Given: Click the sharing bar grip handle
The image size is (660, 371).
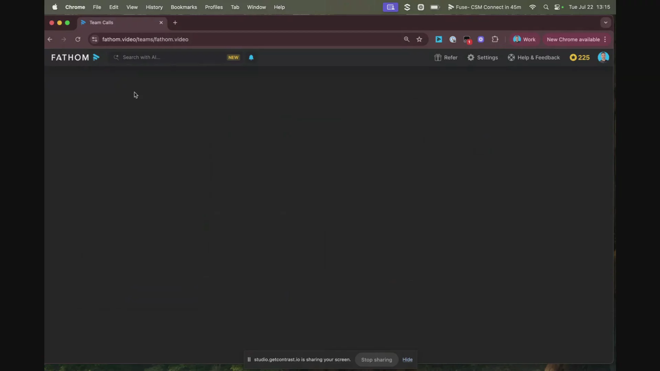Looking at the screenshot, I should [x=249, y=359].
